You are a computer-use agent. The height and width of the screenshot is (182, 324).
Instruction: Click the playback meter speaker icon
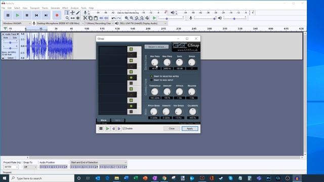click(173, 13)
